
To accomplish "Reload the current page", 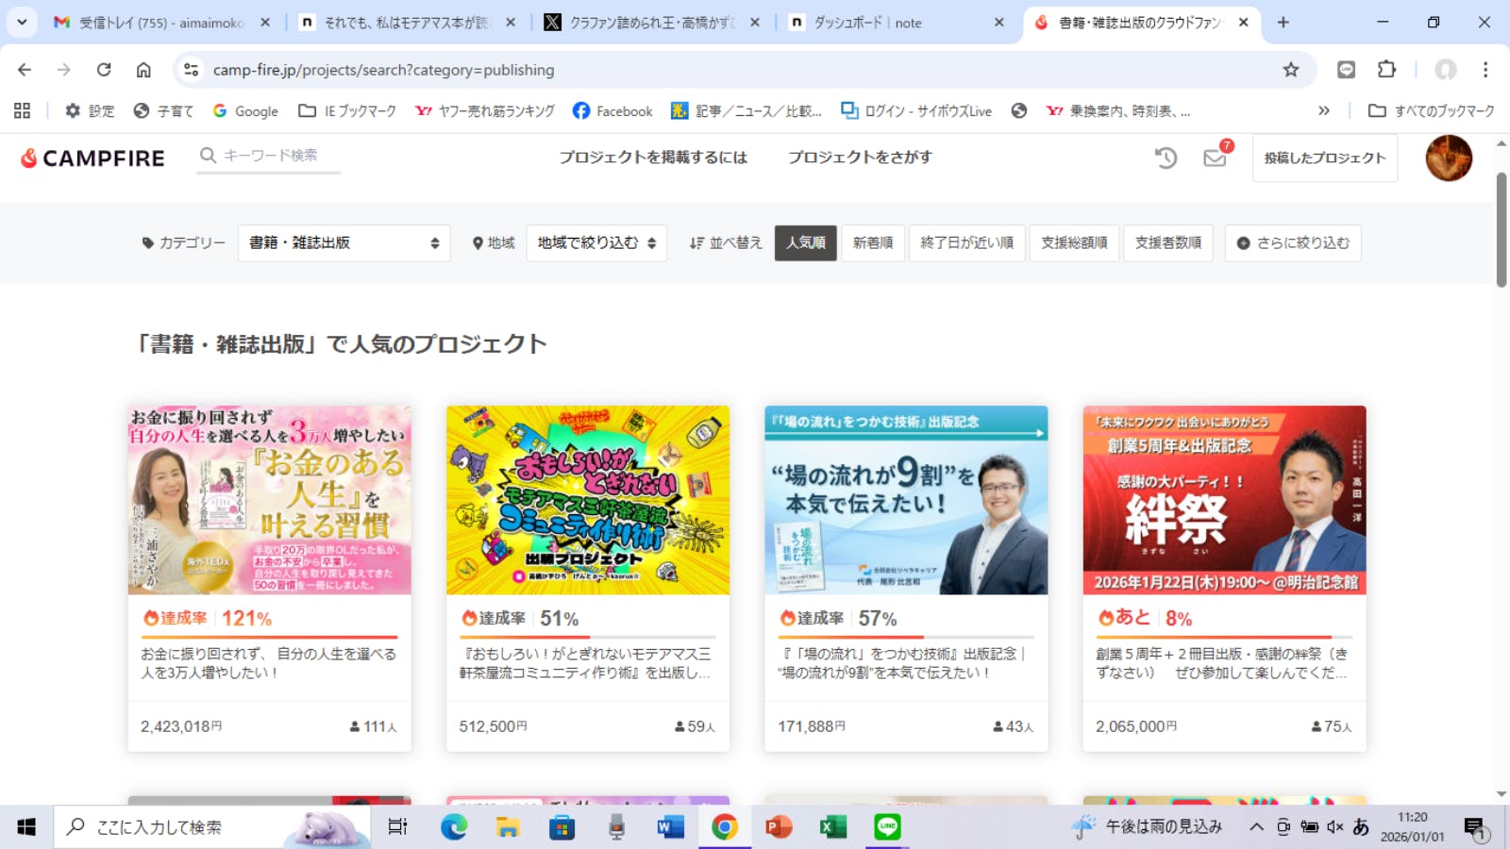I will tap(104, 70).
